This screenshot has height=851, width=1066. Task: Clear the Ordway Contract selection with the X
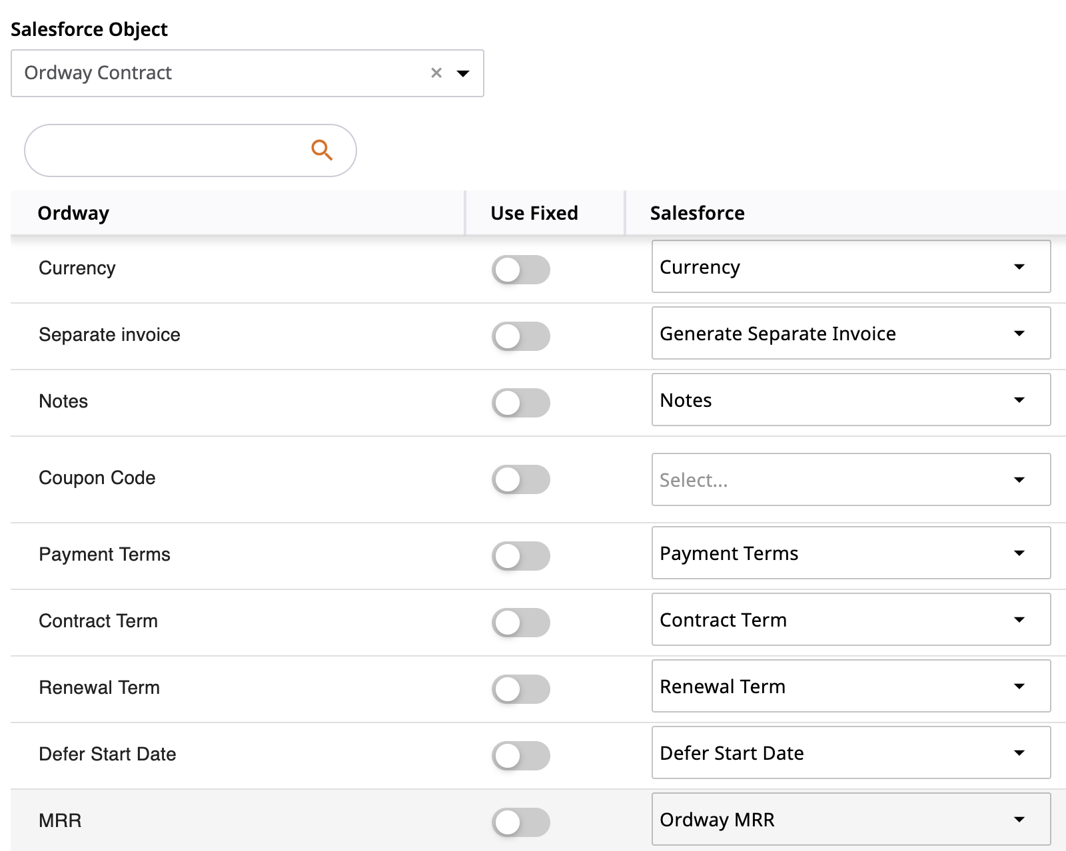pyautogui.click(x=436, y=73)
